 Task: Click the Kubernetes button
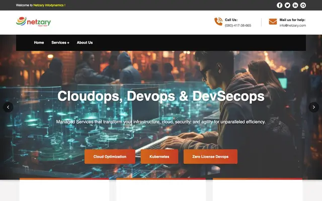click(x=159, y=156)
